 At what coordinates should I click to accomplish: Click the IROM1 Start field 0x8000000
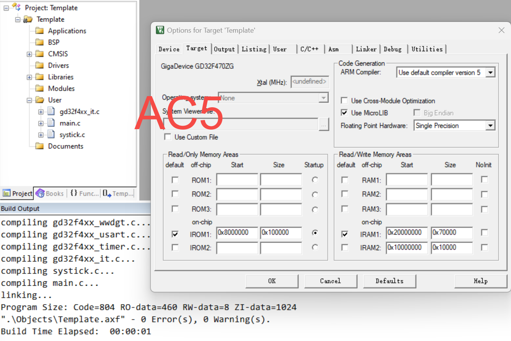pos(237,233)
